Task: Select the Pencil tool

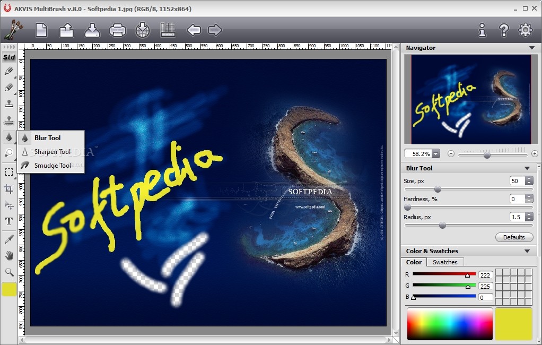Action: click(x=9, y=71)
